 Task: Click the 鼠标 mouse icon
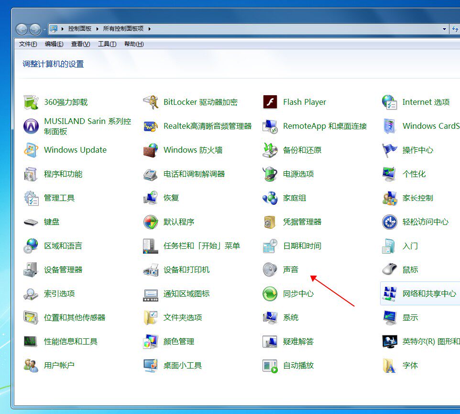389,270
